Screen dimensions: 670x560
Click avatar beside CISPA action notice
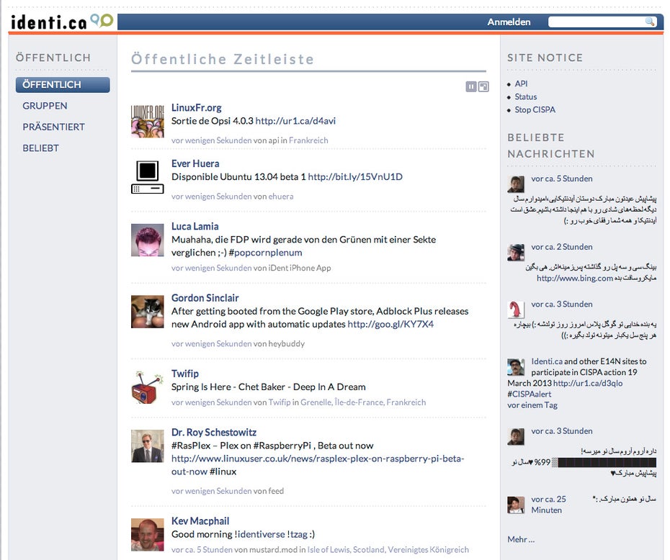click(x=516, y=367)
